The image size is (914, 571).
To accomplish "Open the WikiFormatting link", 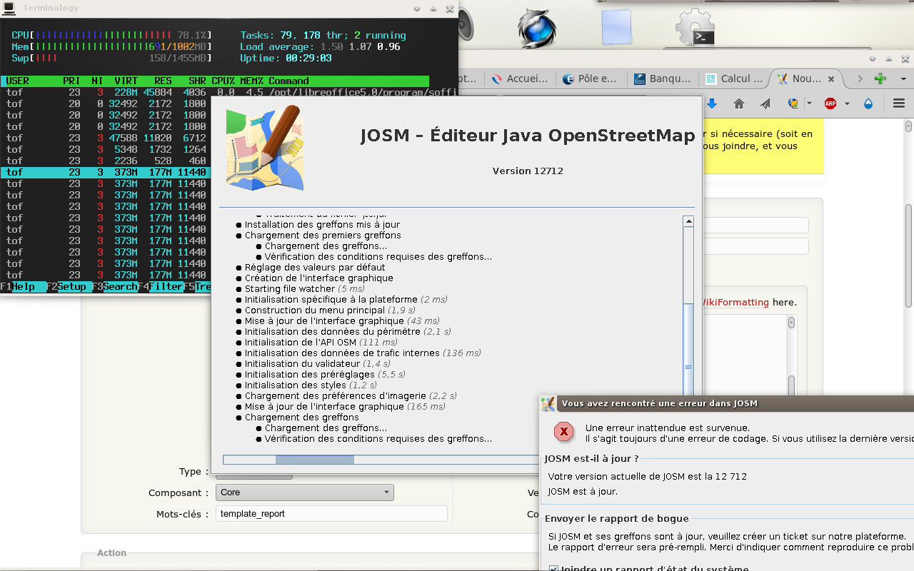I will [736, 302].
